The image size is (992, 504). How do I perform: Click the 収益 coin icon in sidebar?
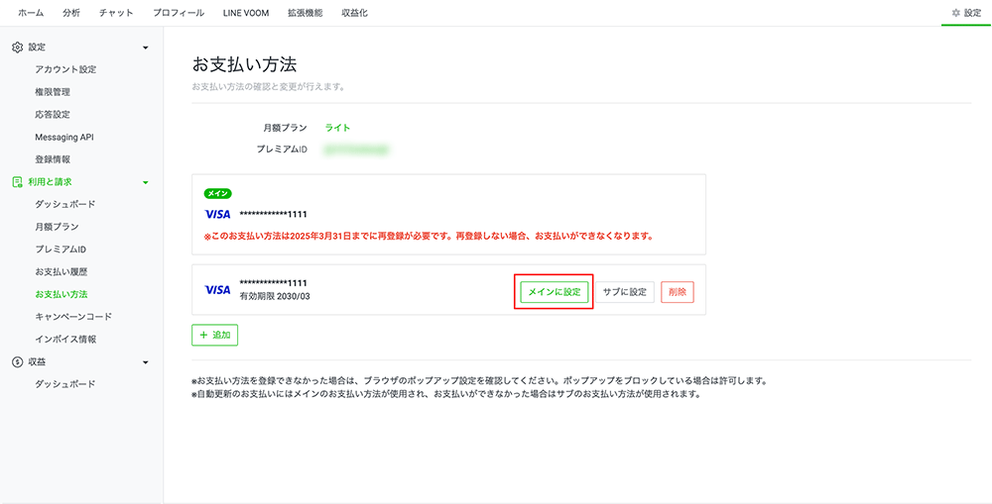[x=17, y=362]
